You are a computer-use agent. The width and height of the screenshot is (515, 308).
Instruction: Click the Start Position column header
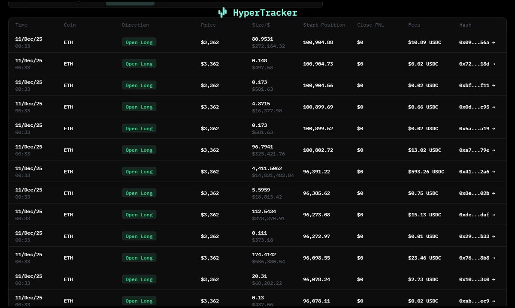pos(324,25)
